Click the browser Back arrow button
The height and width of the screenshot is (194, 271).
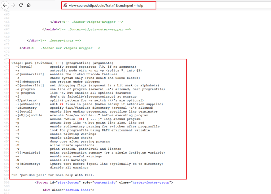click(5, 5)
